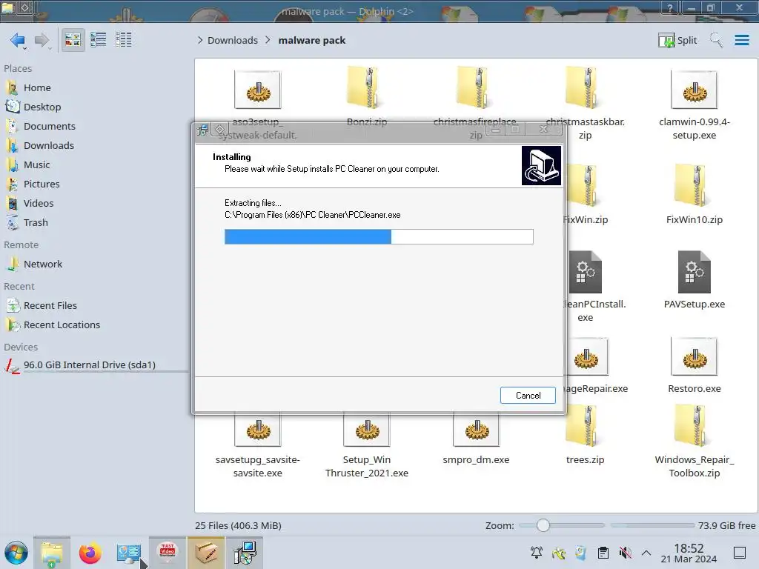Cancel the PC Cleaner installation
This screenshot has height=569, width=759.
point(528,396)
